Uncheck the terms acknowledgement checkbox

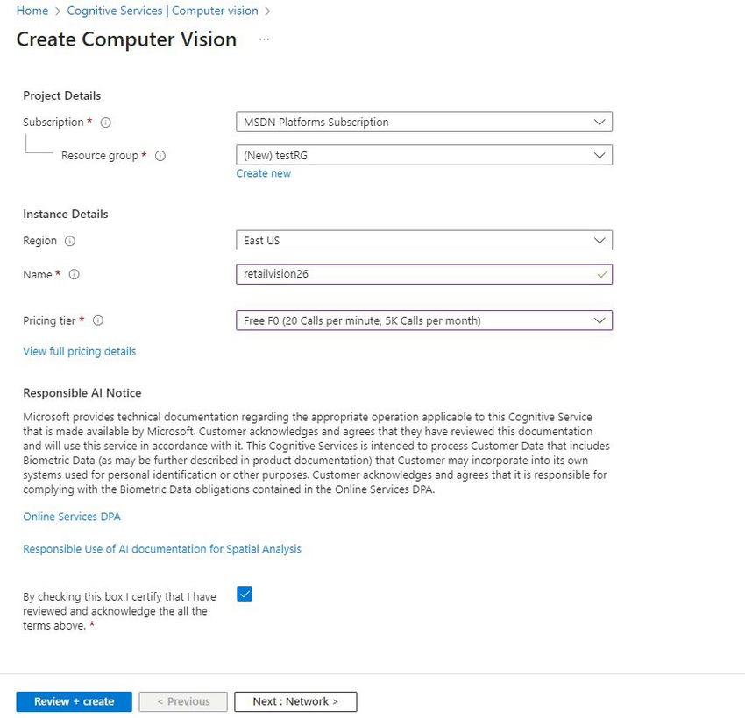pos(245,594)
